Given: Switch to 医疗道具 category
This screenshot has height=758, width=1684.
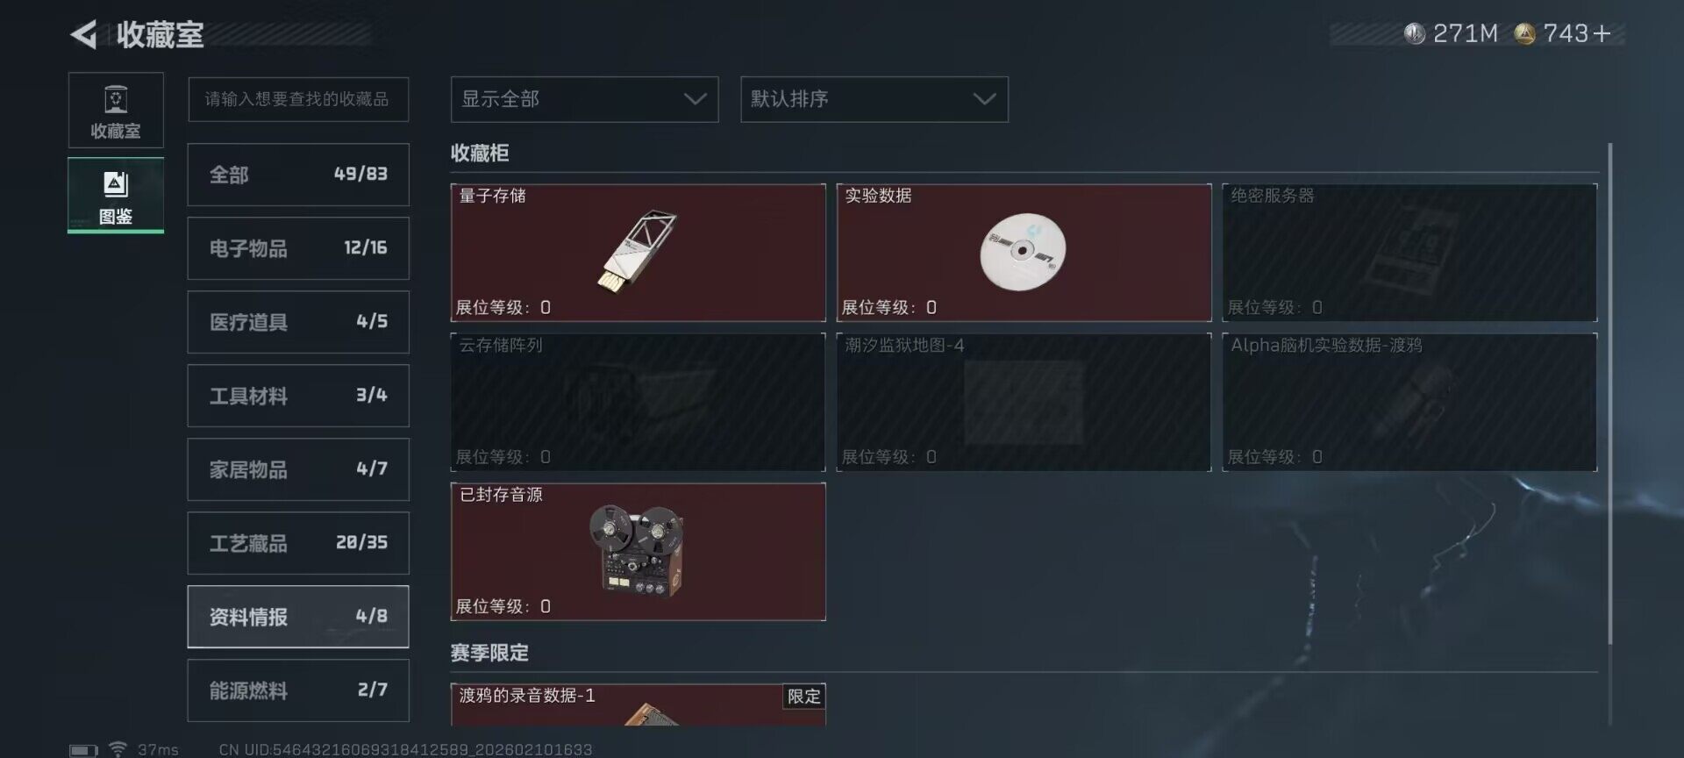Looking at the screenshot, I should [x=298, y=322].
